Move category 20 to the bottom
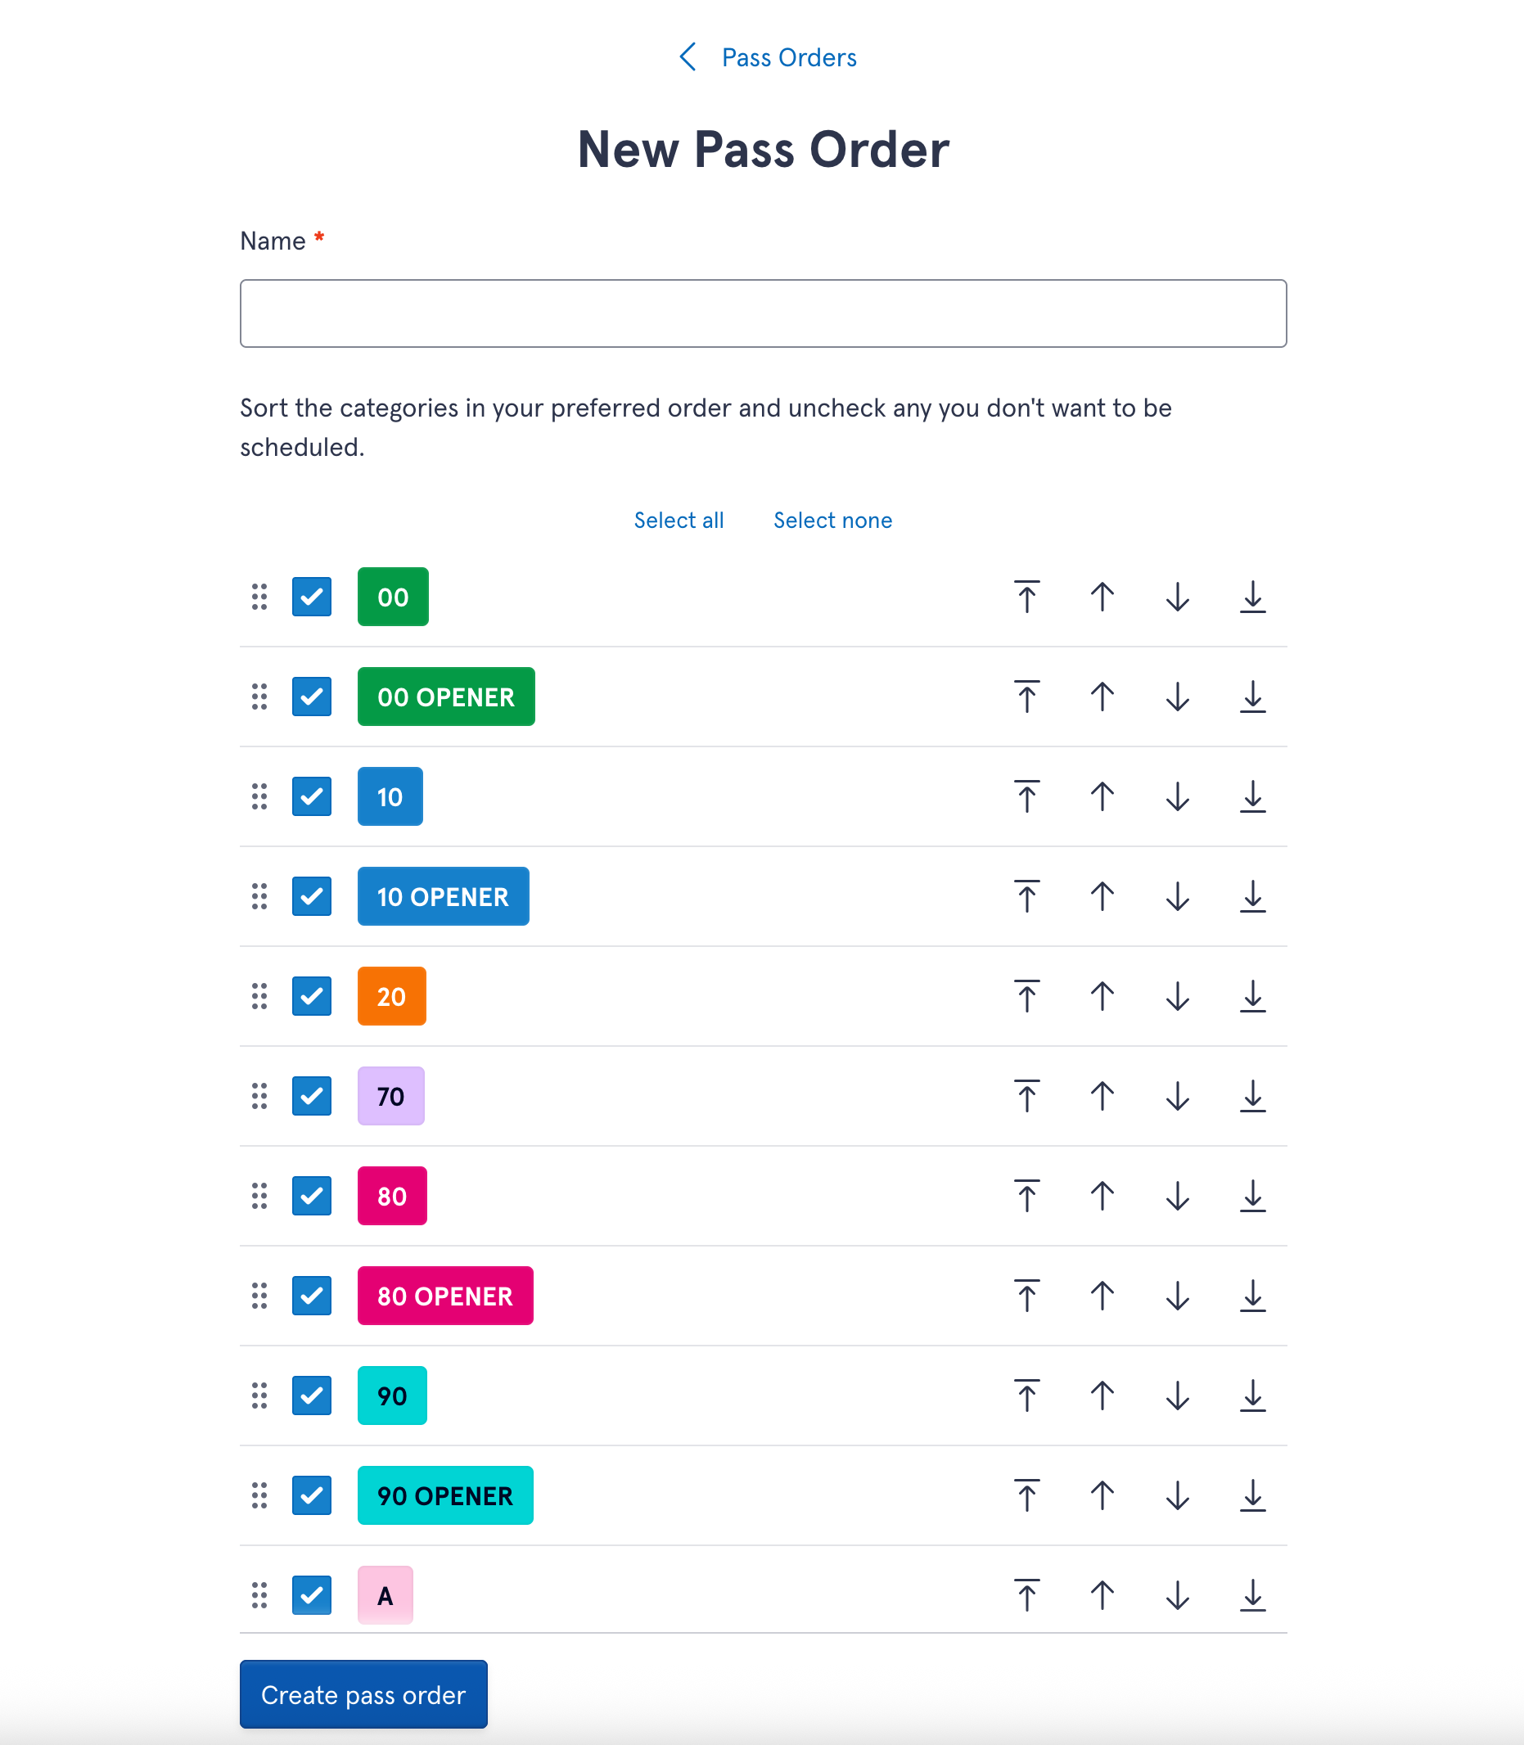Image resolution: width=1524 pixels, height=1745 pixels. (x=1252, y=996)
